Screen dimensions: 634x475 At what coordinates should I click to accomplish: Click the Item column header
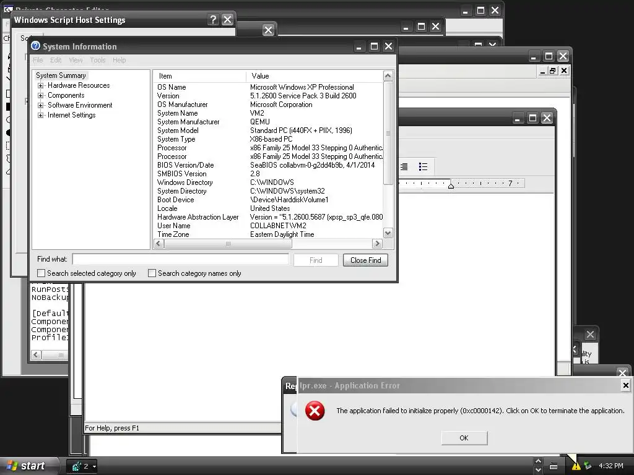[200, 76]
